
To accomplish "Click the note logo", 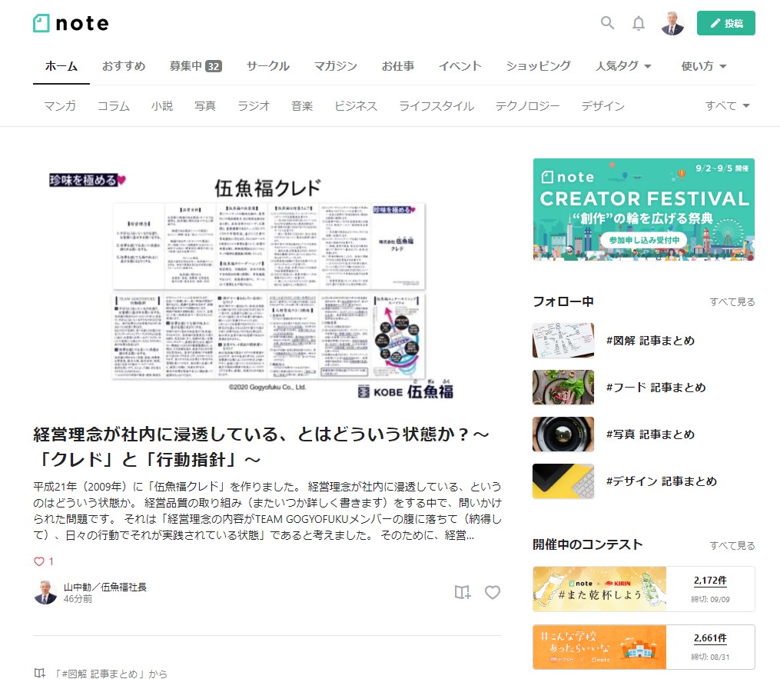I will tap(71, 23).
